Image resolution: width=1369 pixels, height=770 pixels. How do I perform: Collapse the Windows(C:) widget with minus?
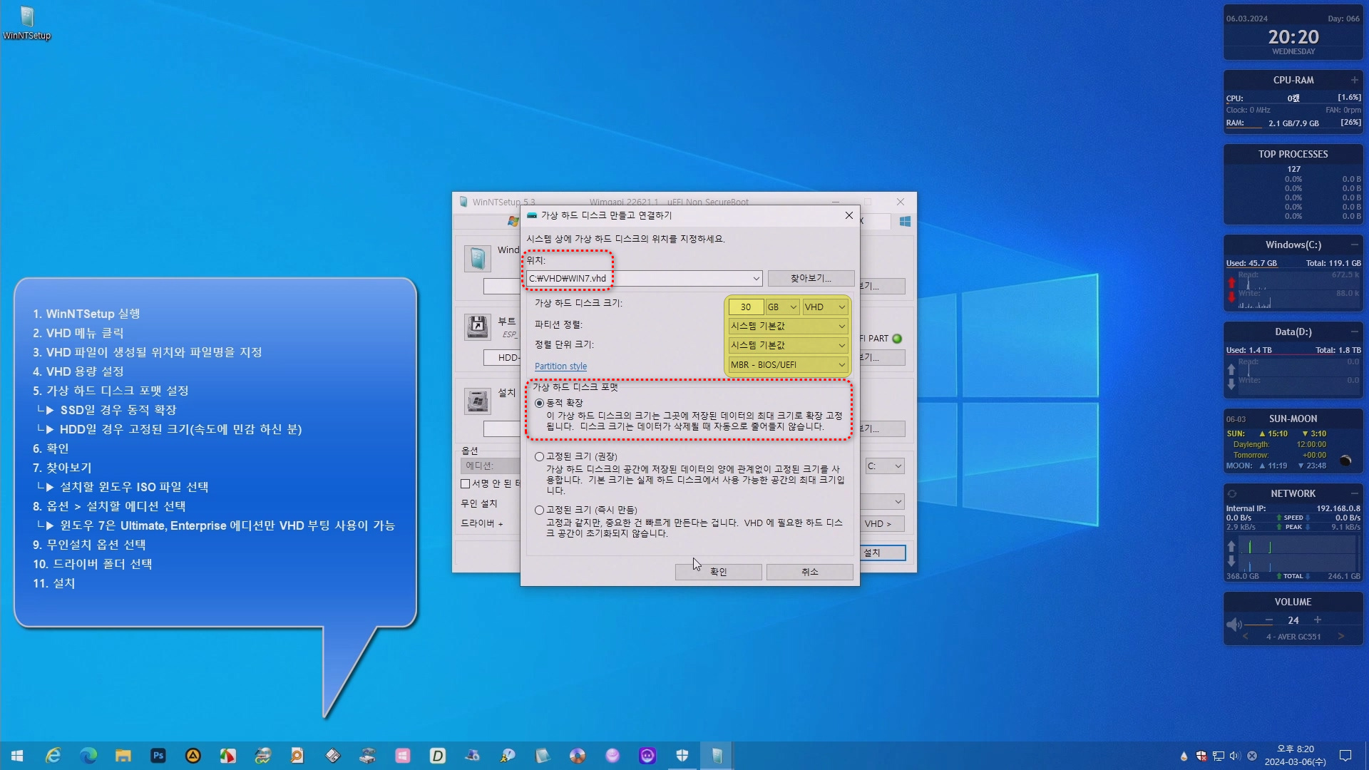click(x=1354, y=245)
